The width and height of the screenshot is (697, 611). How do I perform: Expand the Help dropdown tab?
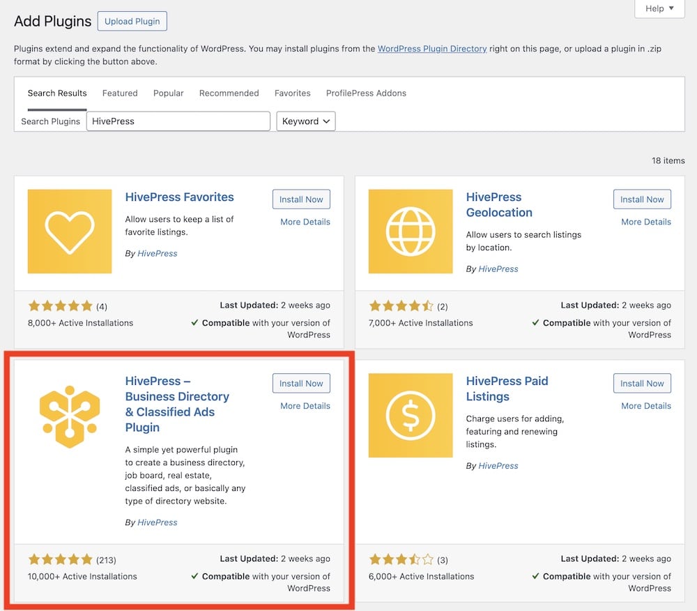click(659, 8)
